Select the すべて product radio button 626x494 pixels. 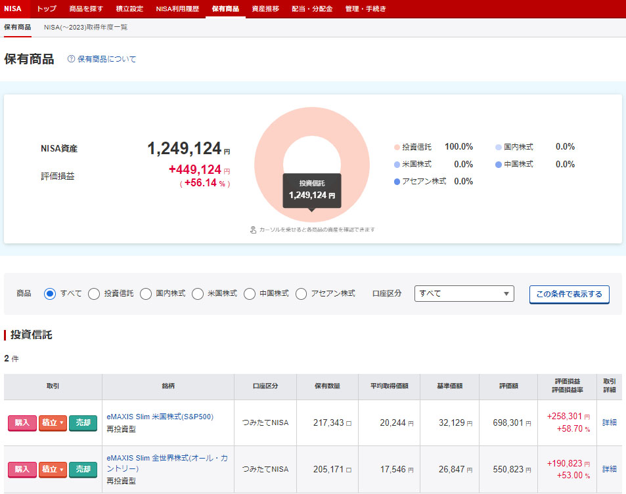(50, 294)
